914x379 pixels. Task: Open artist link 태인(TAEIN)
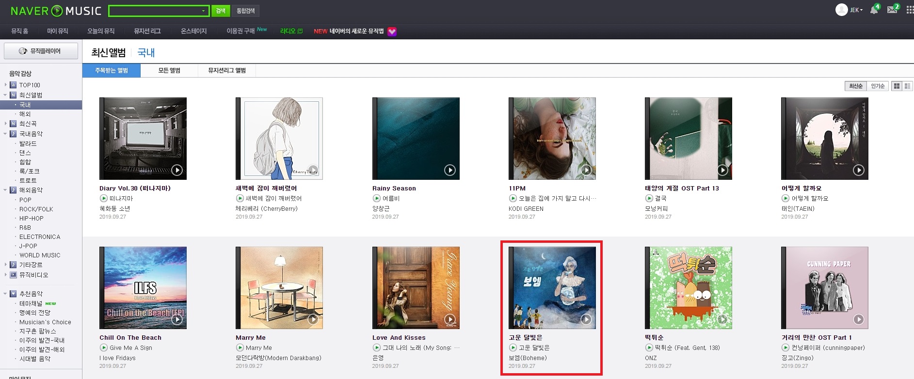[798, 209]
